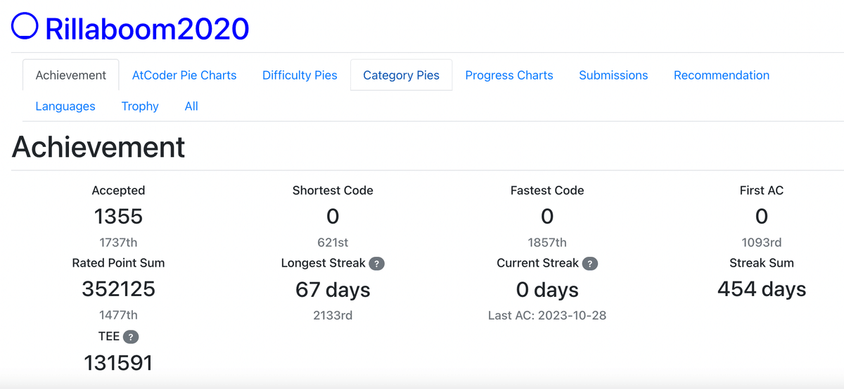This screenshot has width=844, height=389.
Task: Open the Recommendation tab
Action: (722, 75)
